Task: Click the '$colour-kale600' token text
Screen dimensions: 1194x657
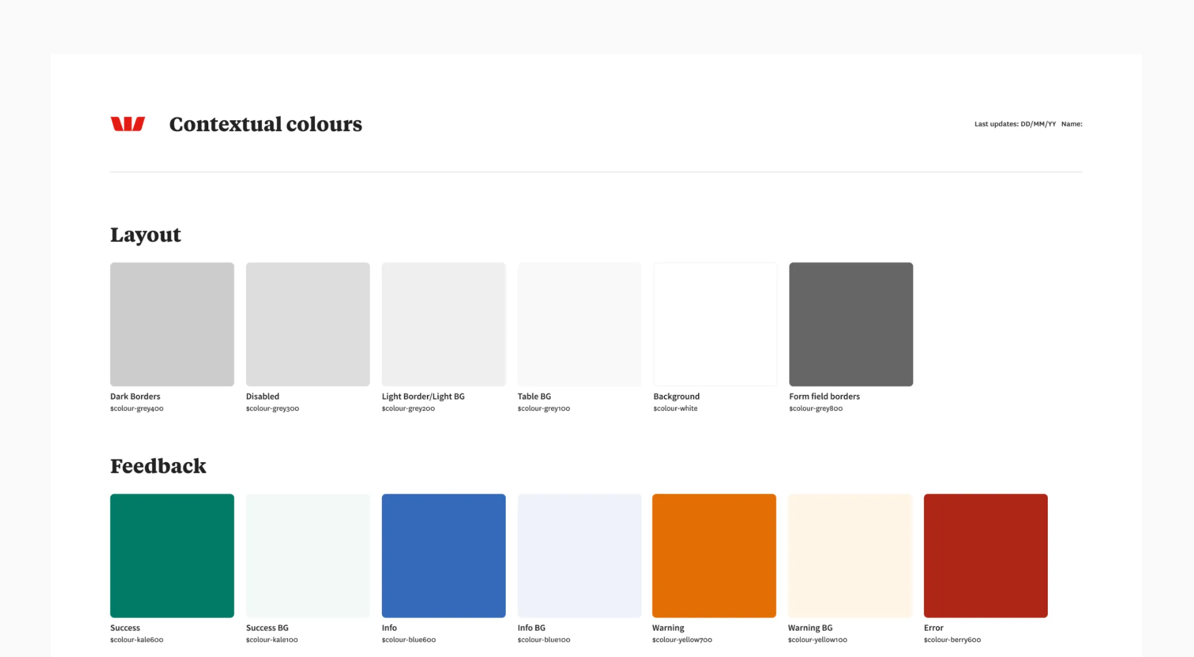Action: click(x=137, y=639)
